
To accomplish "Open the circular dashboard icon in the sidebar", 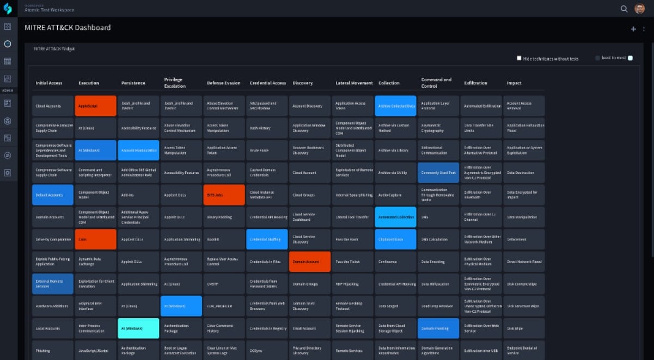I will 8,44.
